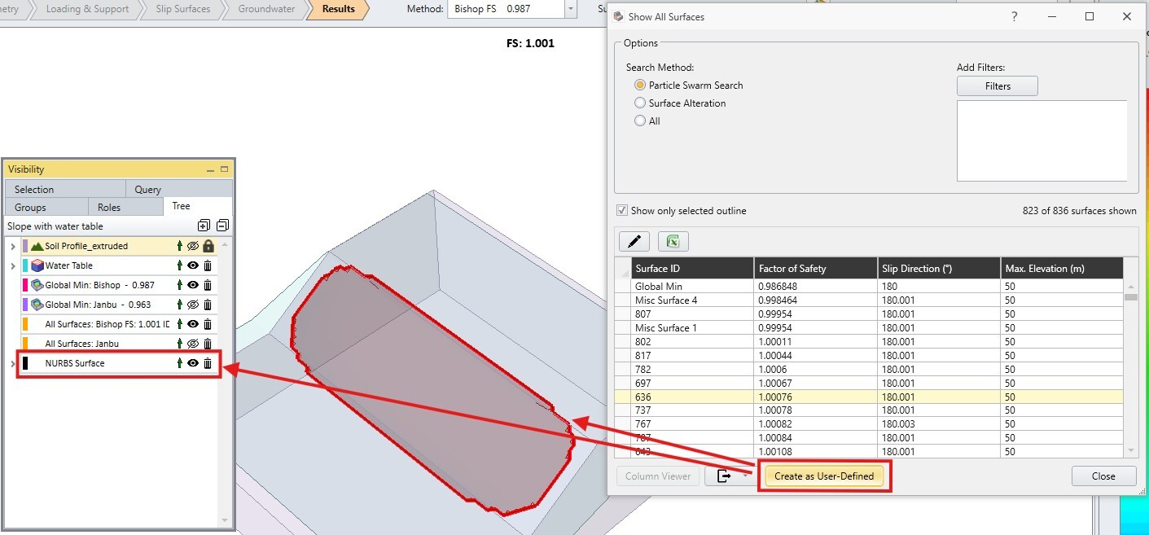Viewport: 1149px width, 535px height.
Task: Sort by Surface ID column header
Action: tap(692, 269)
